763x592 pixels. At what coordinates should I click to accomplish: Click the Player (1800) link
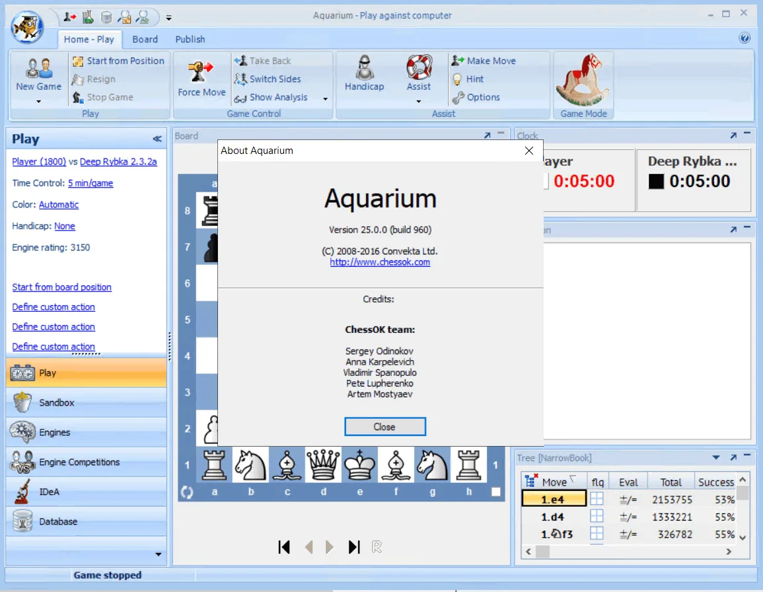(39, 162)
